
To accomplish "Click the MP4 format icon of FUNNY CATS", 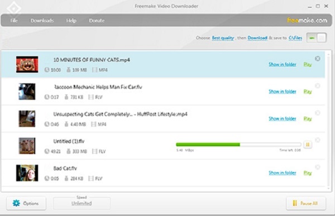I will [95, 70].
